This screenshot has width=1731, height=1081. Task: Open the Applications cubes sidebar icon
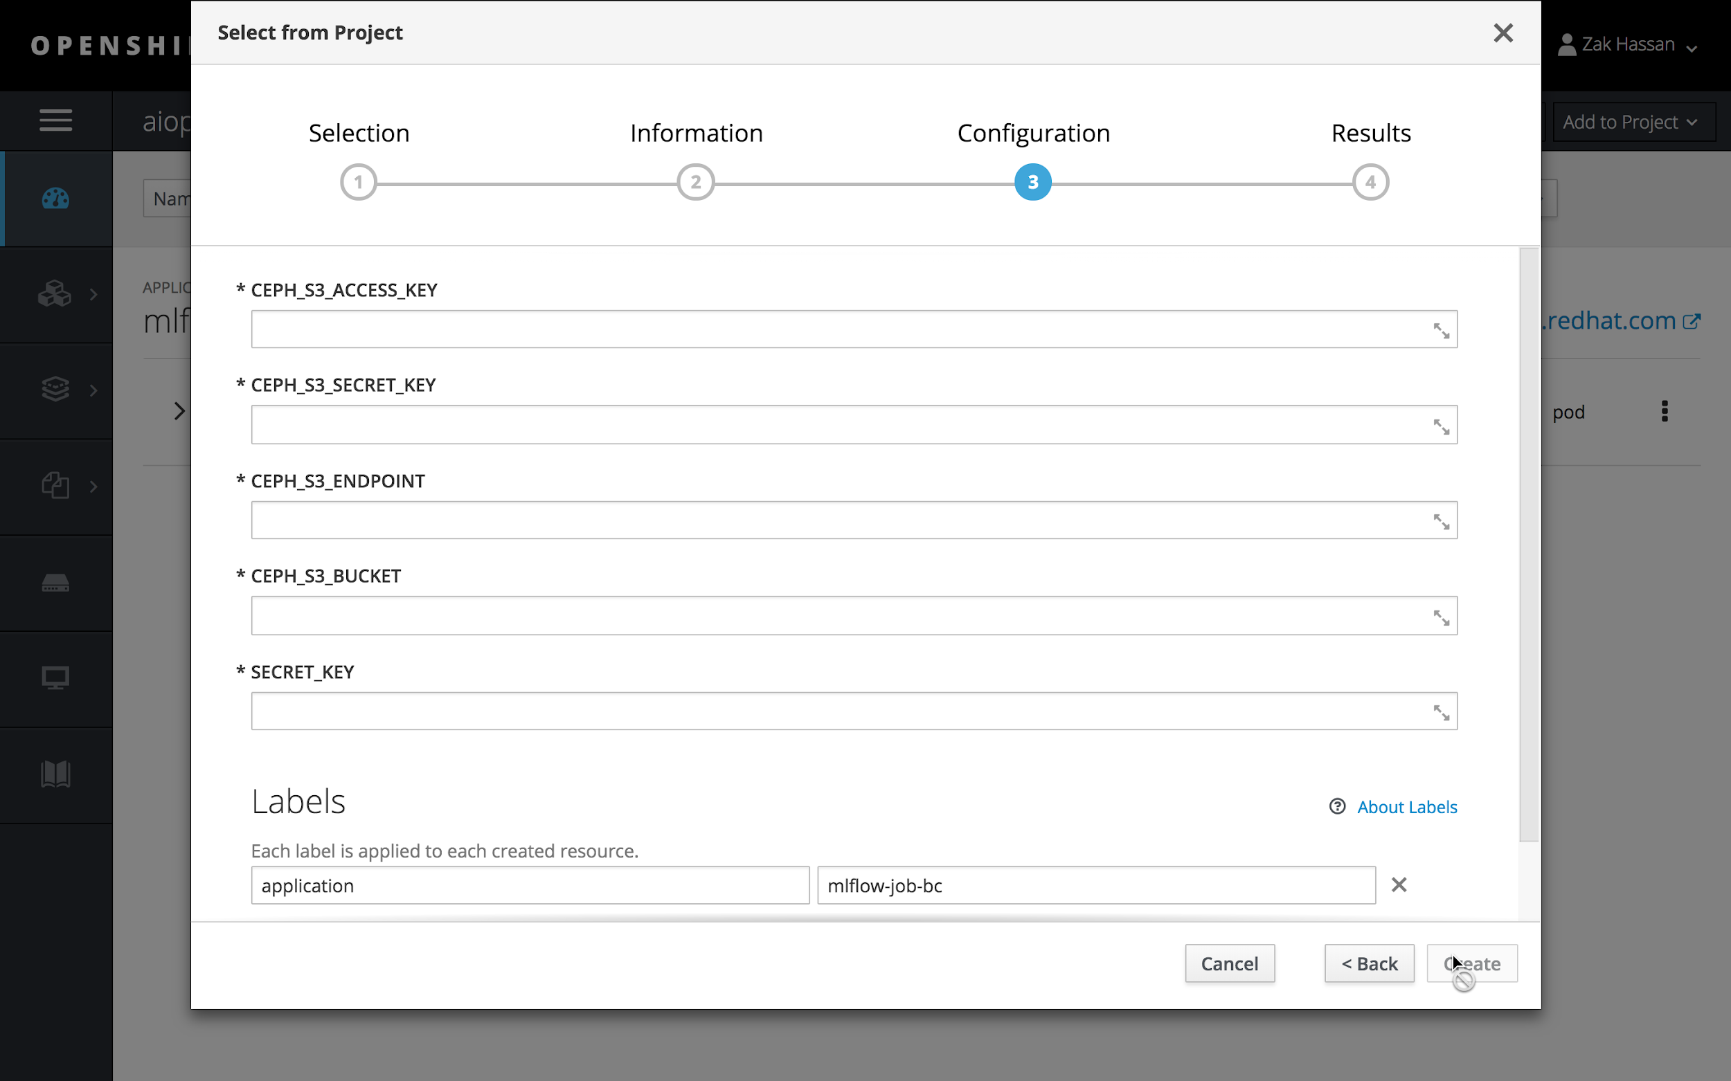(56, 294)
